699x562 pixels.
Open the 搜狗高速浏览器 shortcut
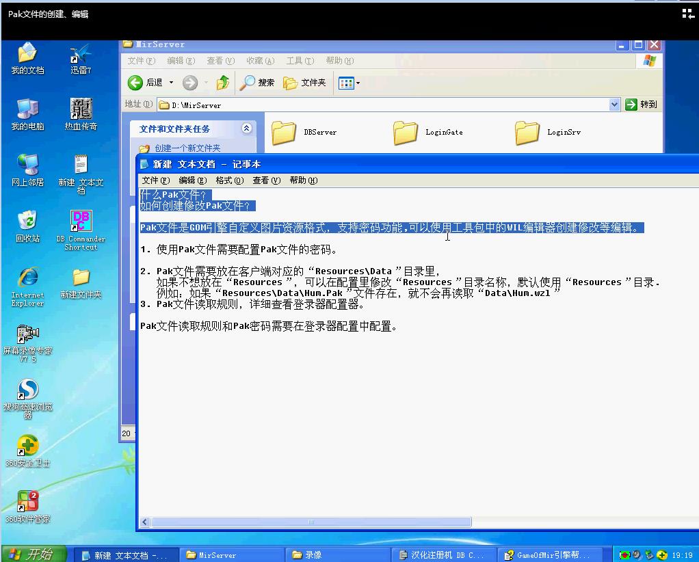pyautogui.click(x=27, y=399)
